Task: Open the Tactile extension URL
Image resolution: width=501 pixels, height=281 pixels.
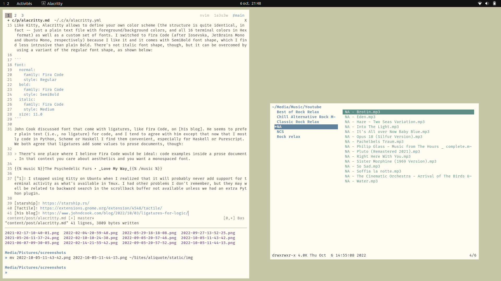Action: [x=101, y=208]
